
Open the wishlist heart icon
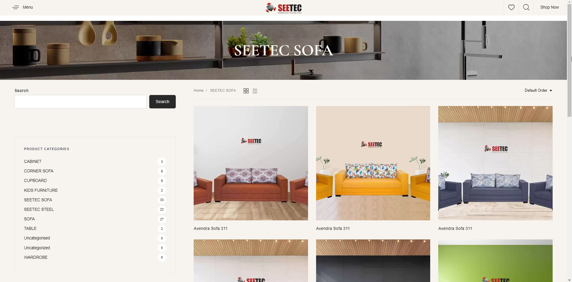(511, 7)
